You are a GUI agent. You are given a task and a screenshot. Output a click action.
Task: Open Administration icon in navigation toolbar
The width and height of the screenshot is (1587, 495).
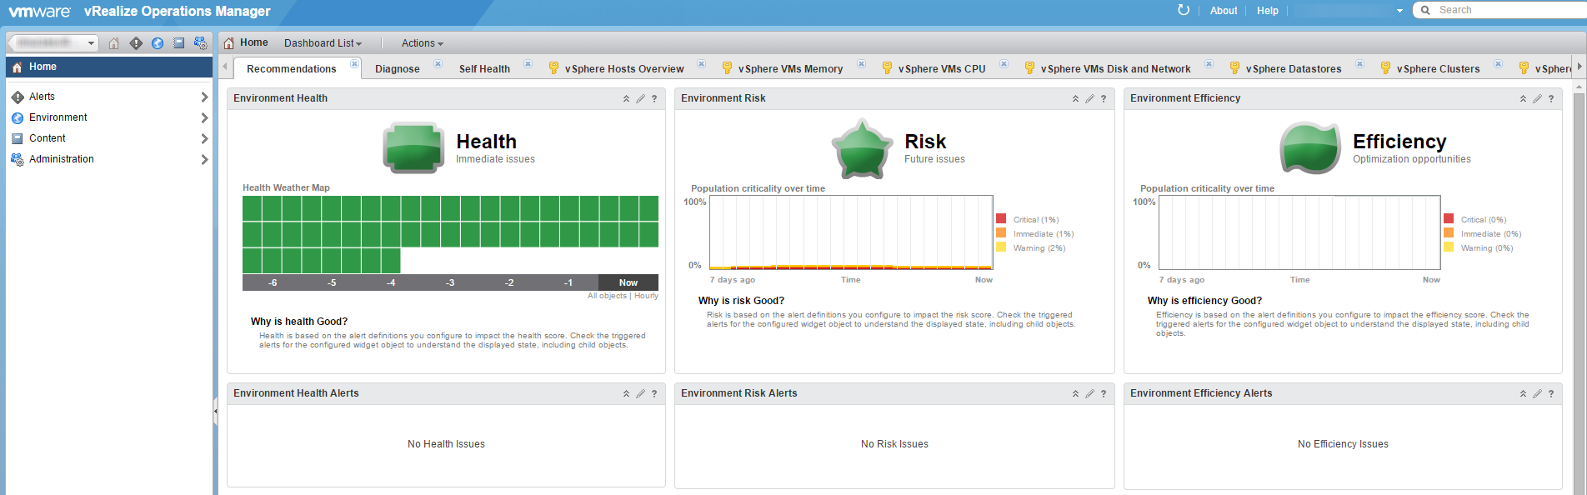[200, 43]
